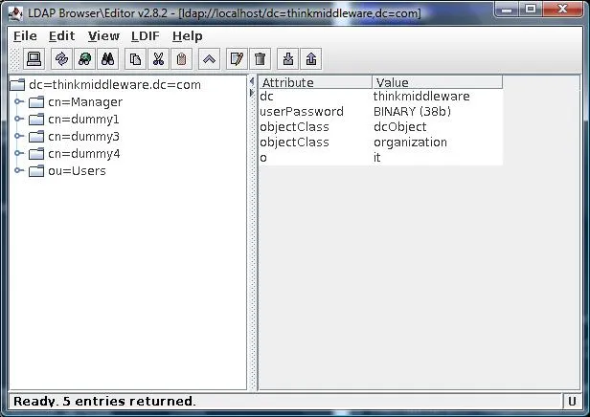590x417 pixels.
Task: Click the Value column header
Action: pyautogui.click(x=438, y=82)
